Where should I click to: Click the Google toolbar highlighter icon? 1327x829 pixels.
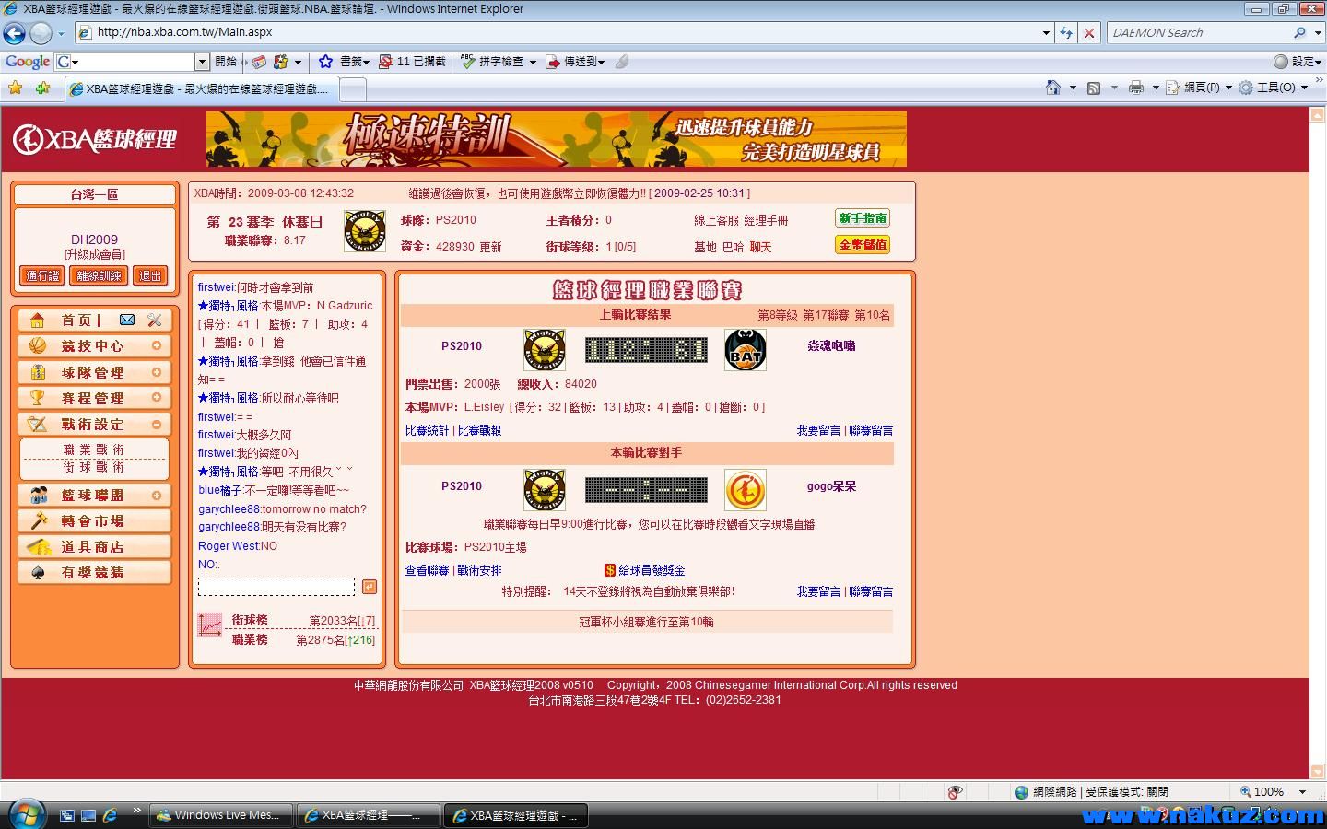622,62
